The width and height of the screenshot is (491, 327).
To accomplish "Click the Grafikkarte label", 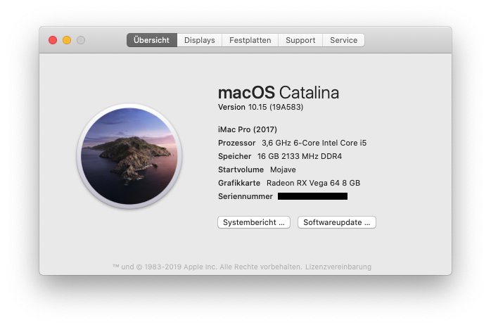I will tap(239, 183).
